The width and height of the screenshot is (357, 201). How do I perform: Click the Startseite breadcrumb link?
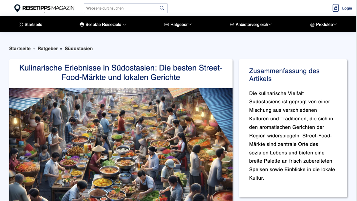pyautogui.click(x=20, y=48)
